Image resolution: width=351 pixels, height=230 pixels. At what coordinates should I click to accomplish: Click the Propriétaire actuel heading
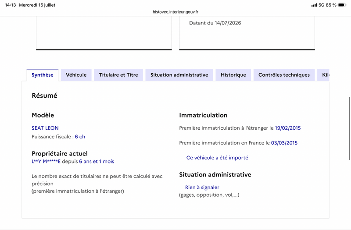[x=60, y=154]
